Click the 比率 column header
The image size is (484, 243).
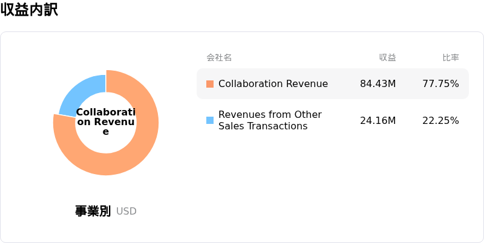[x=451, y=57]
